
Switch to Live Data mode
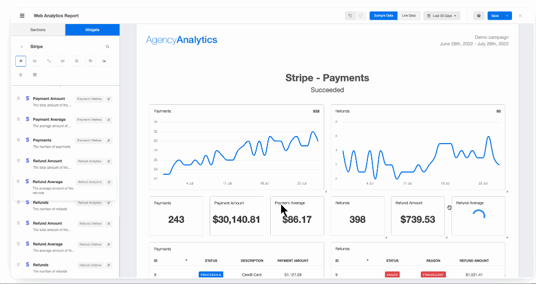(x=408, y=16)
